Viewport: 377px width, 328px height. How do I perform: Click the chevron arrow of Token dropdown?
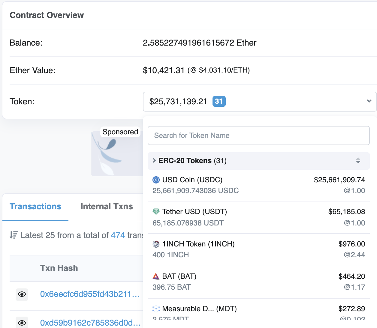click(369, 101)
